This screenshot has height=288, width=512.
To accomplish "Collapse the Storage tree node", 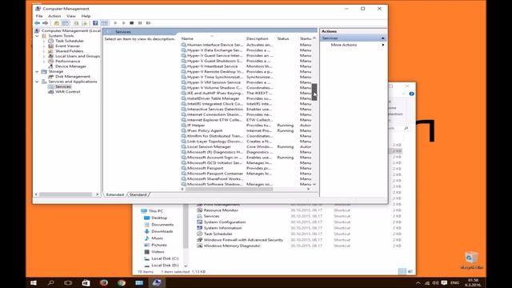I will pyautogui.click(x=38, y=71).
